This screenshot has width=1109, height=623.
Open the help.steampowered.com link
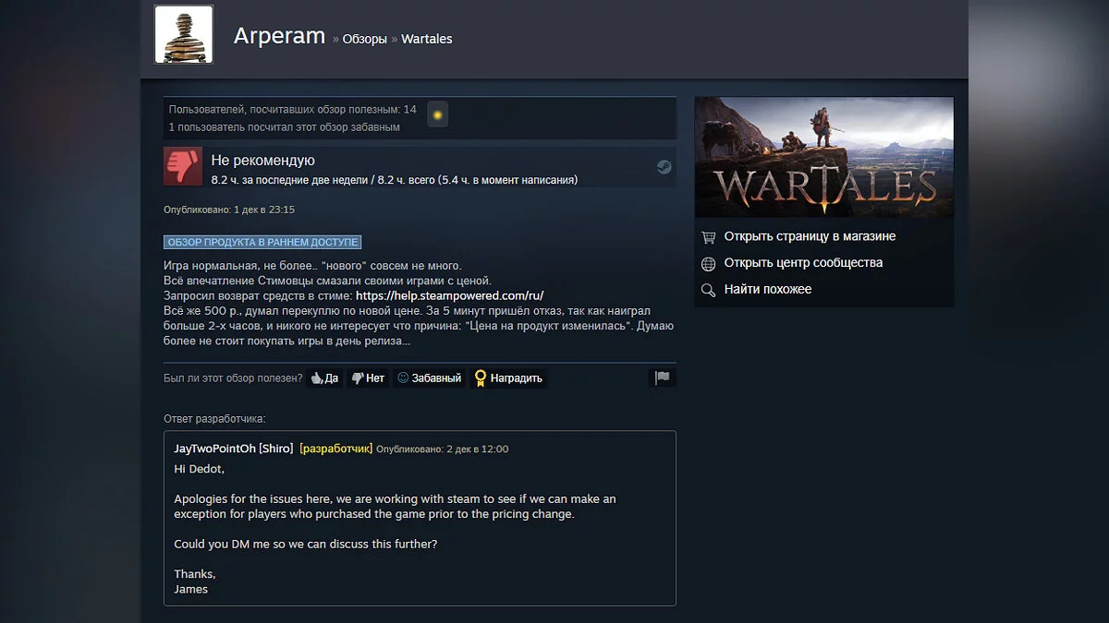449,295
